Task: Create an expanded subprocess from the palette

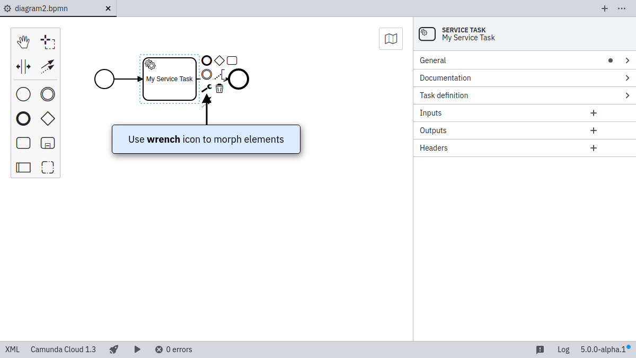Action: click(47, 143)
